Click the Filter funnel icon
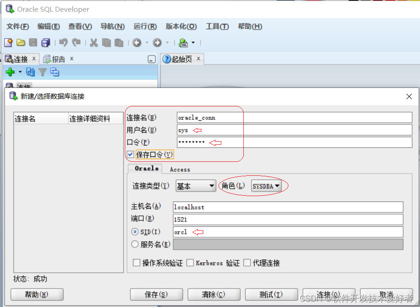 click(x=43, y=72)
